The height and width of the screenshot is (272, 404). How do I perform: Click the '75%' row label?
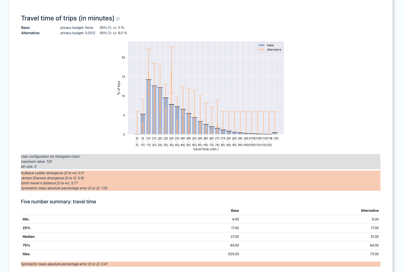coord(26,245)
